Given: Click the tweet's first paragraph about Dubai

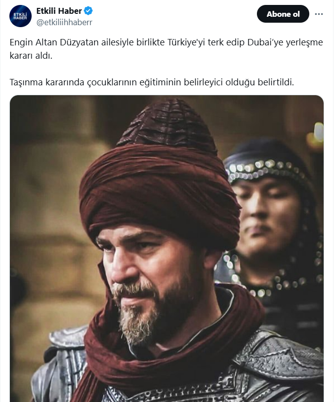Looking at the screenshot, I should click(x=166, y=49).
